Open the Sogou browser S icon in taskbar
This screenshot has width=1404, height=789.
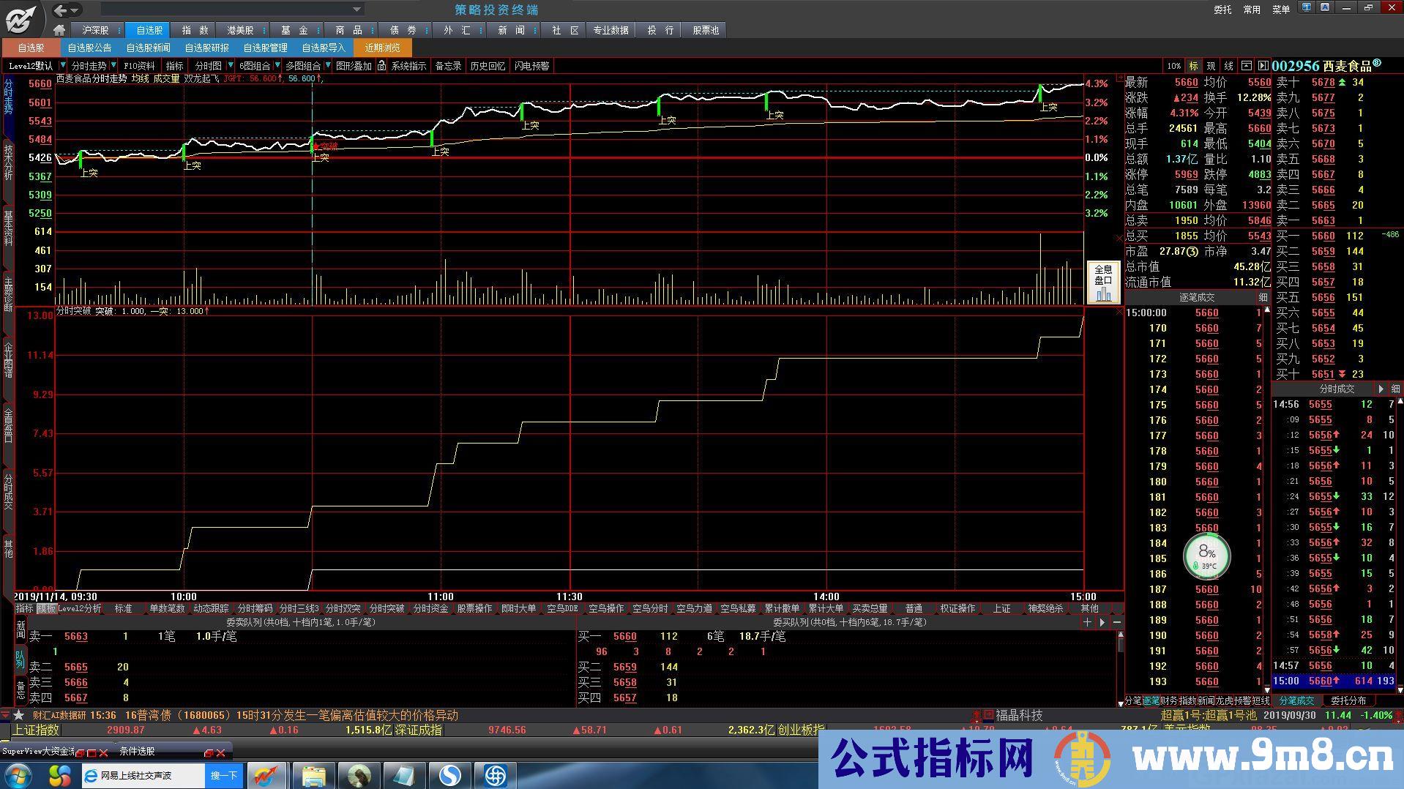click(x=449, y=775)
